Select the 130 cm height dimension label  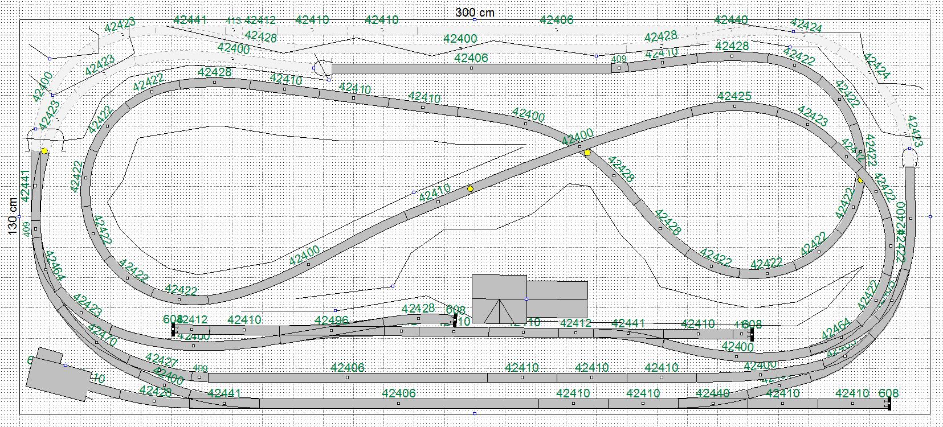pyautogui.click(x=13, y=216)
